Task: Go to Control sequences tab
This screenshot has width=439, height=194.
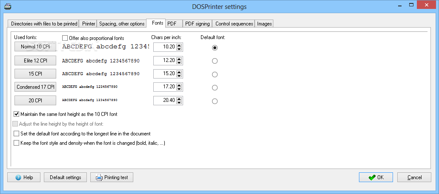Action: coord(234,24)
